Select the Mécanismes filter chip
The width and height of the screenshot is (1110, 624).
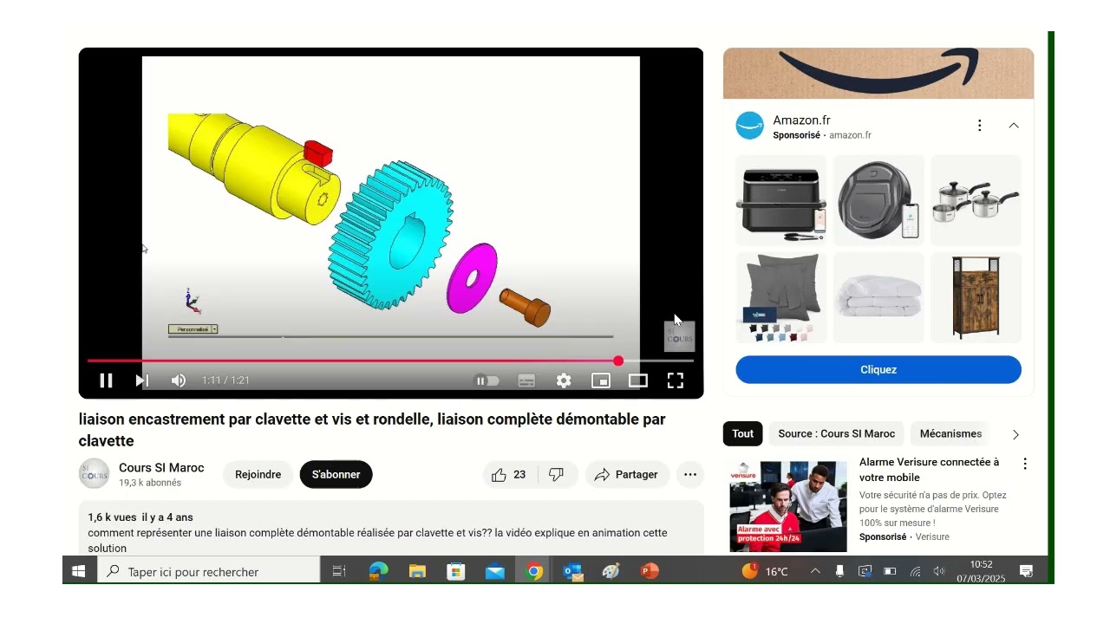click(x=950, y=433)
